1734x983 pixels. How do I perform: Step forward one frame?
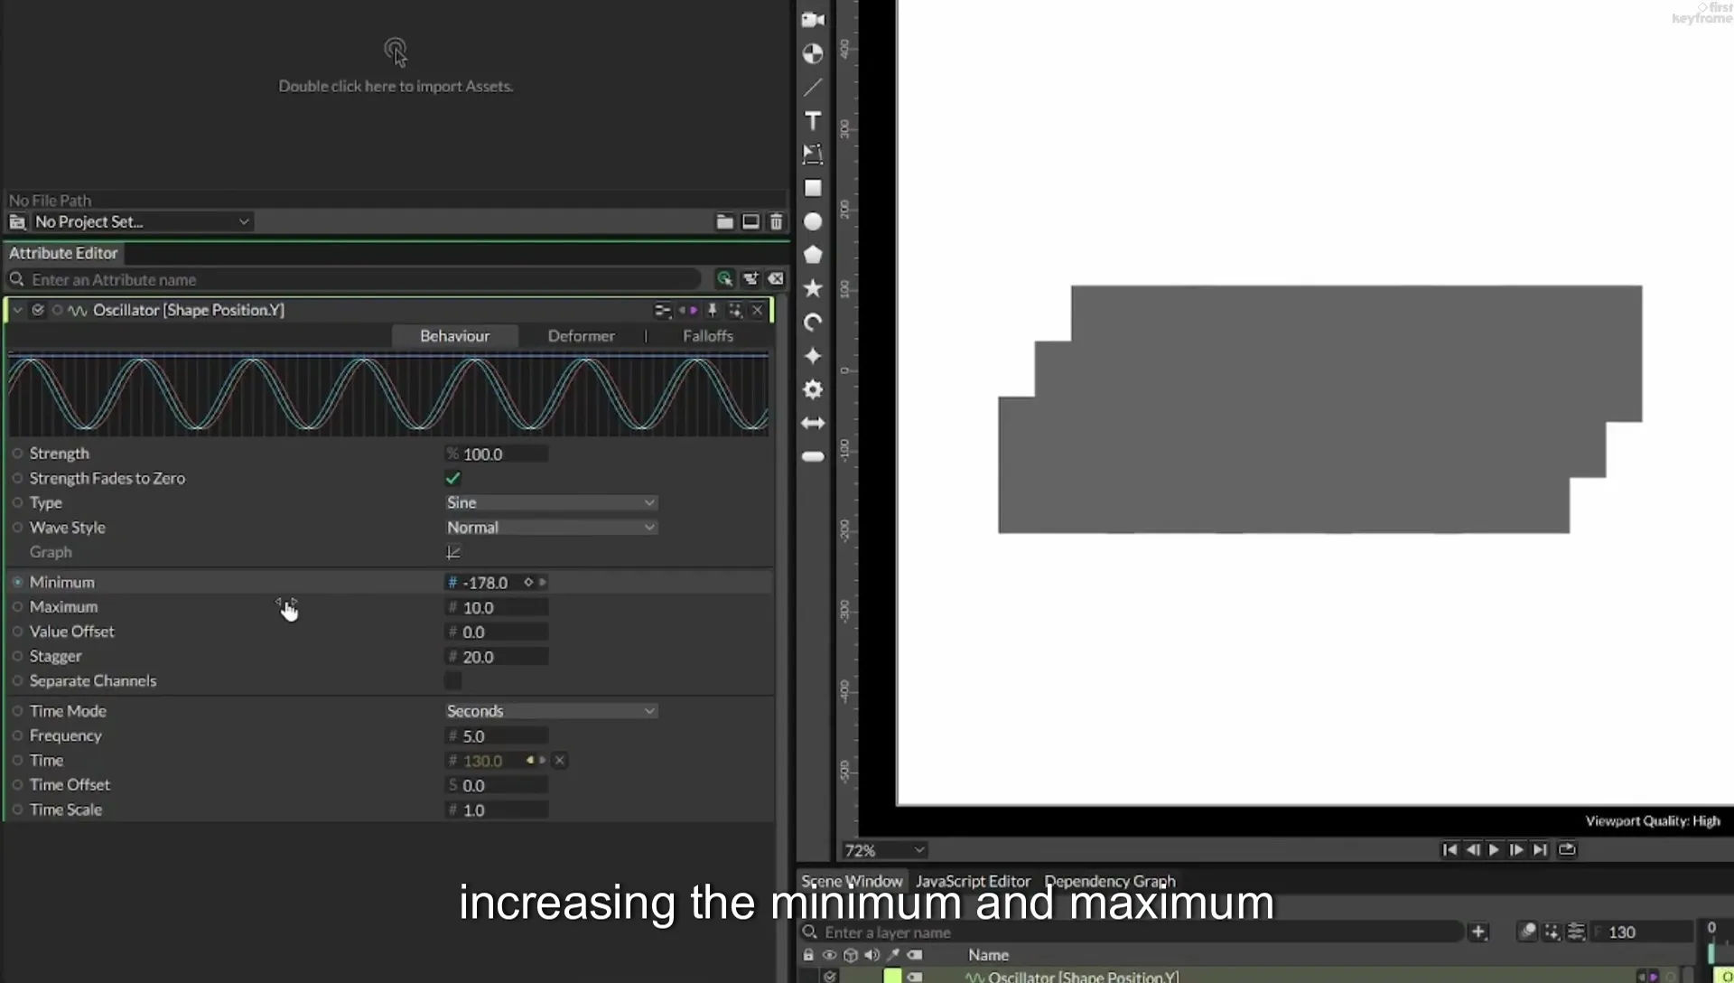(1516, 849)
